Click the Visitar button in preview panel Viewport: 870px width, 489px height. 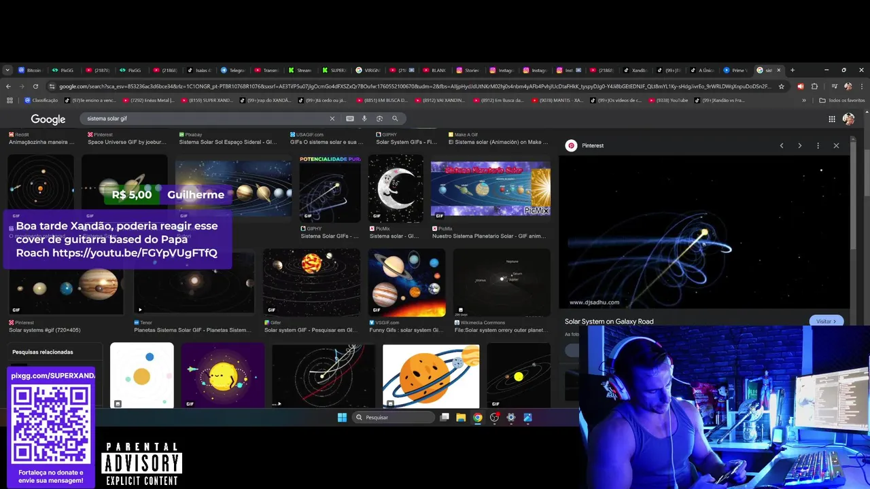[x=826, y=321]
